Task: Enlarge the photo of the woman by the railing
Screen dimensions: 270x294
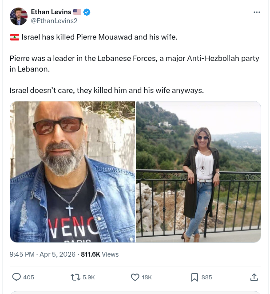Action: (198, 172)
